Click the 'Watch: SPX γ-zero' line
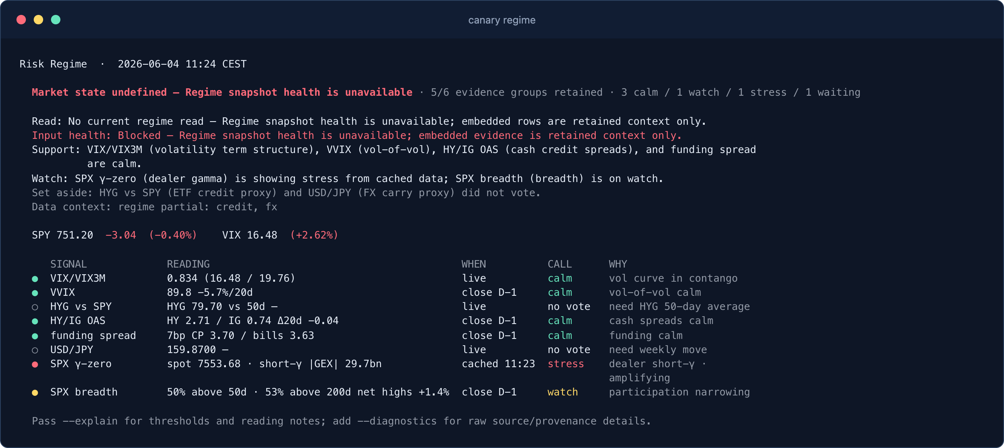Screen dimensions: 1004x448 click(347, 178)
